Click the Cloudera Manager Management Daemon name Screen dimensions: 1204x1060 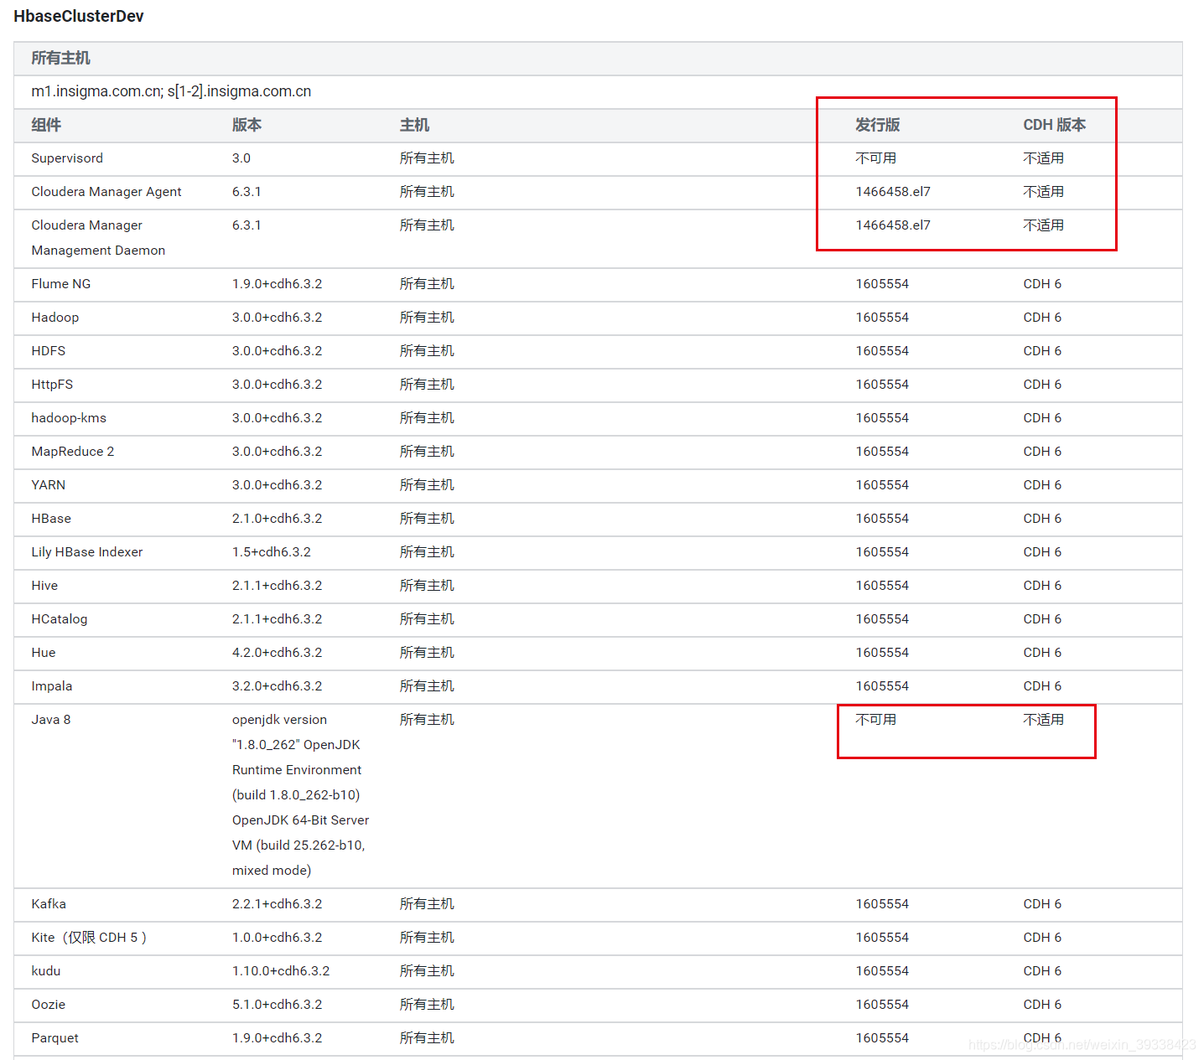98,238
